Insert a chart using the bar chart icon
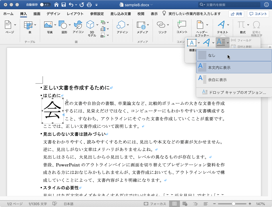 coord(103,29)
